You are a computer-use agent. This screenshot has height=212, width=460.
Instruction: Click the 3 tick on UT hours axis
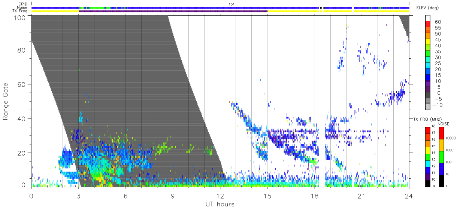tap(78, 196)
